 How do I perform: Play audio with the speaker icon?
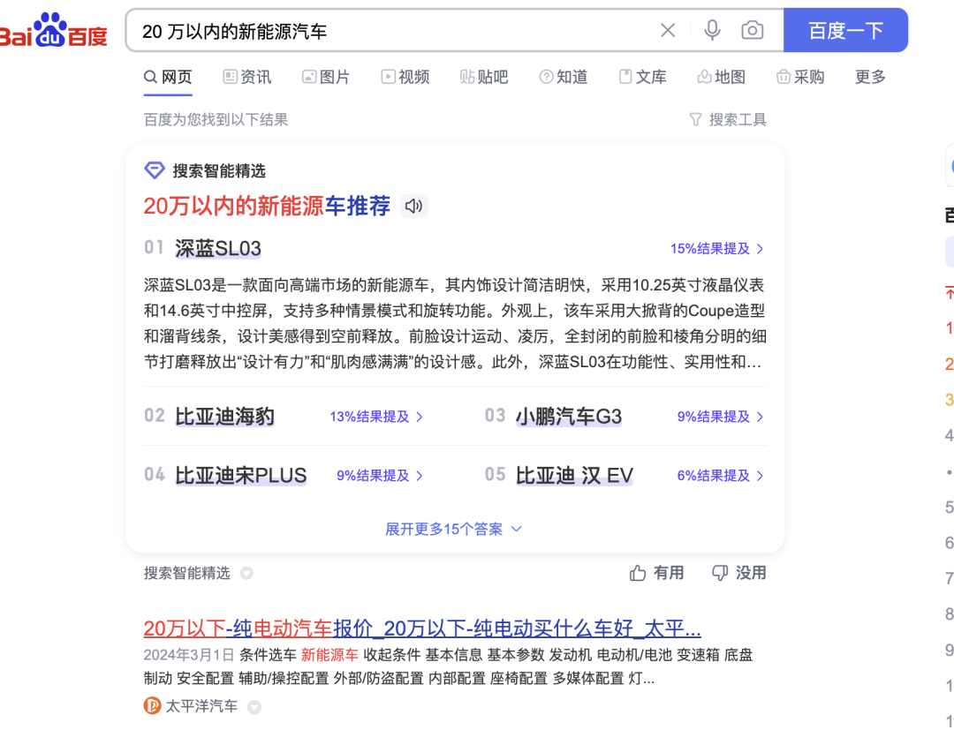coord(413,206)
